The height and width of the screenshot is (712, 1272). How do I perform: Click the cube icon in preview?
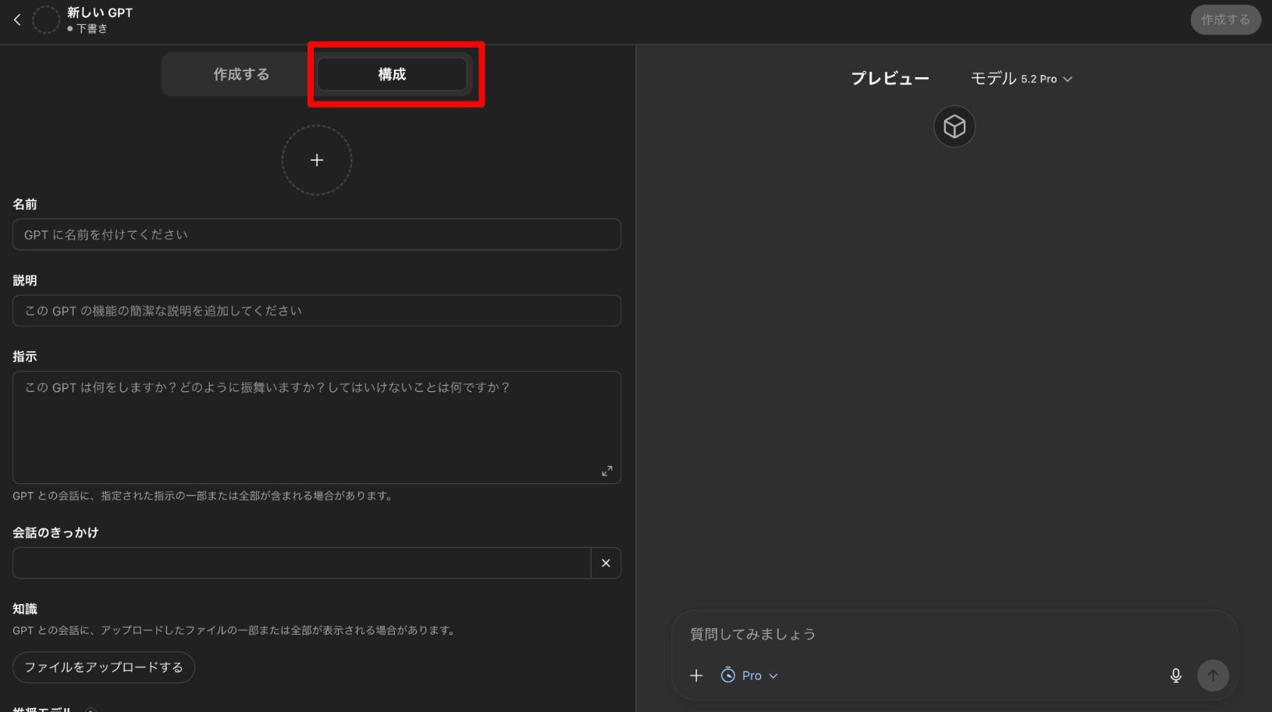(954, 126)
